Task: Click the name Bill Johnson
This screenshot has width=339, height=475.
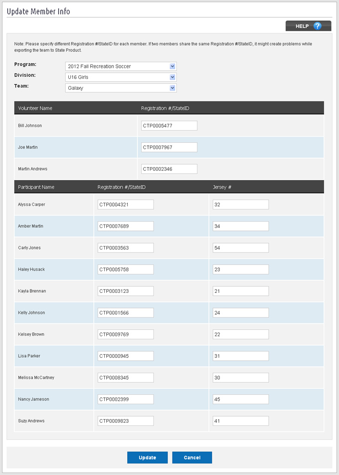Action: (30, 125)
